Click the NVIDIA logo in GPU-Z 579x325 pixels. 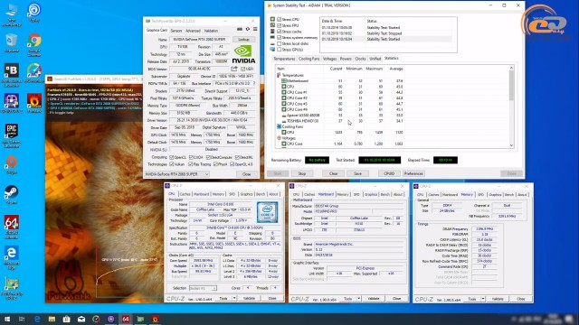243,54
